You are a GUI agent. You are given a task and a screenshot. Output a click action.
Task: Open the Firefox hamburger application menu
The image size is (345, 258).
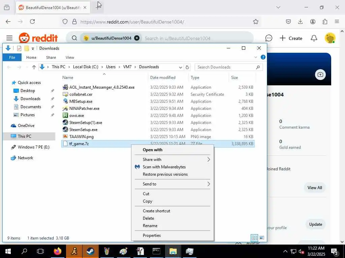(337, 21)
